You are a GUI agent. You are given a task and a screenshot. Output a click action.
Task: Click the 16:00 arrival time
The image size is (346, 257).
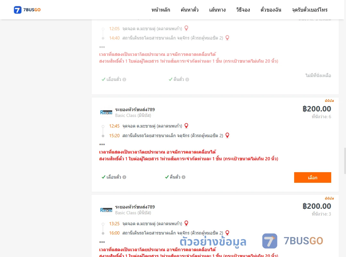click(x=114, y=233)
